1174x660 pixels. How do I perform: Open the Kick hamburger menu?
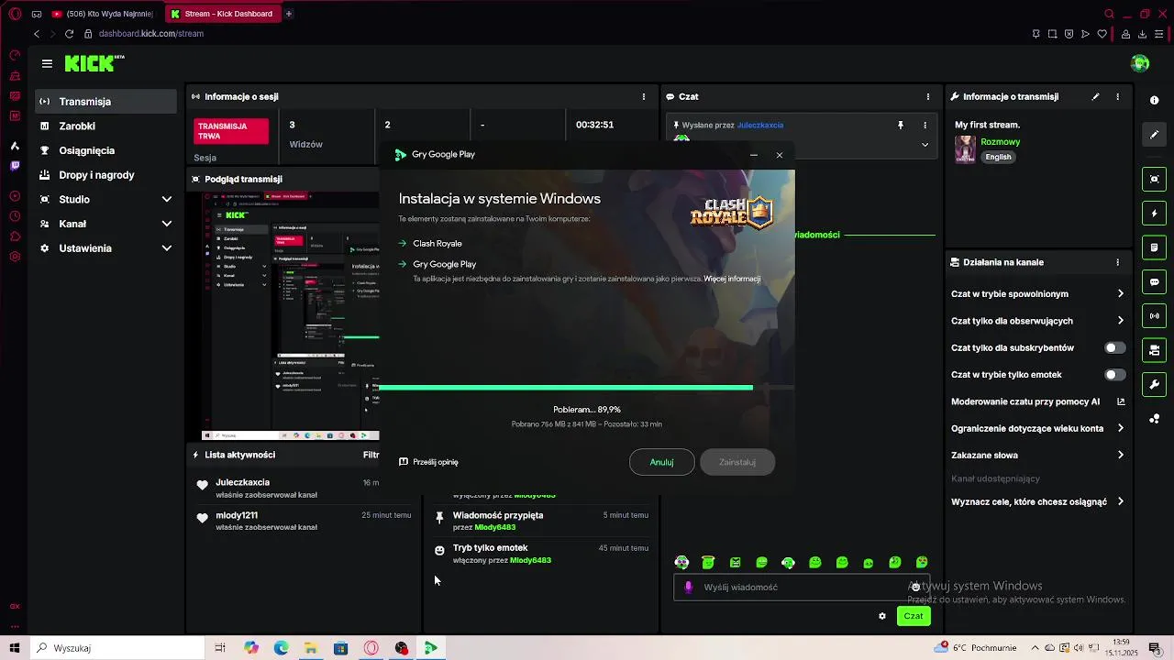pos(47,63)
